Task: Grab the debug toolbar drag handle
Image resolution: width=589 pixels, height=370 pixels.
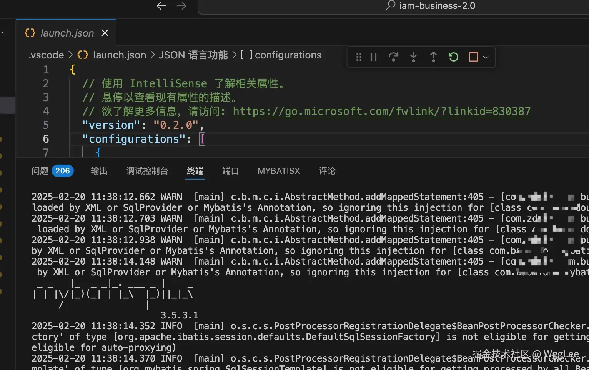Action: 359,57
